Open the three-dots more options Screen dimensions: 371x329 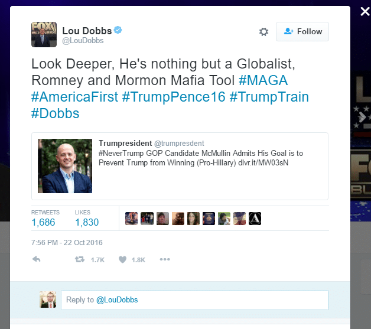(165, 259)
